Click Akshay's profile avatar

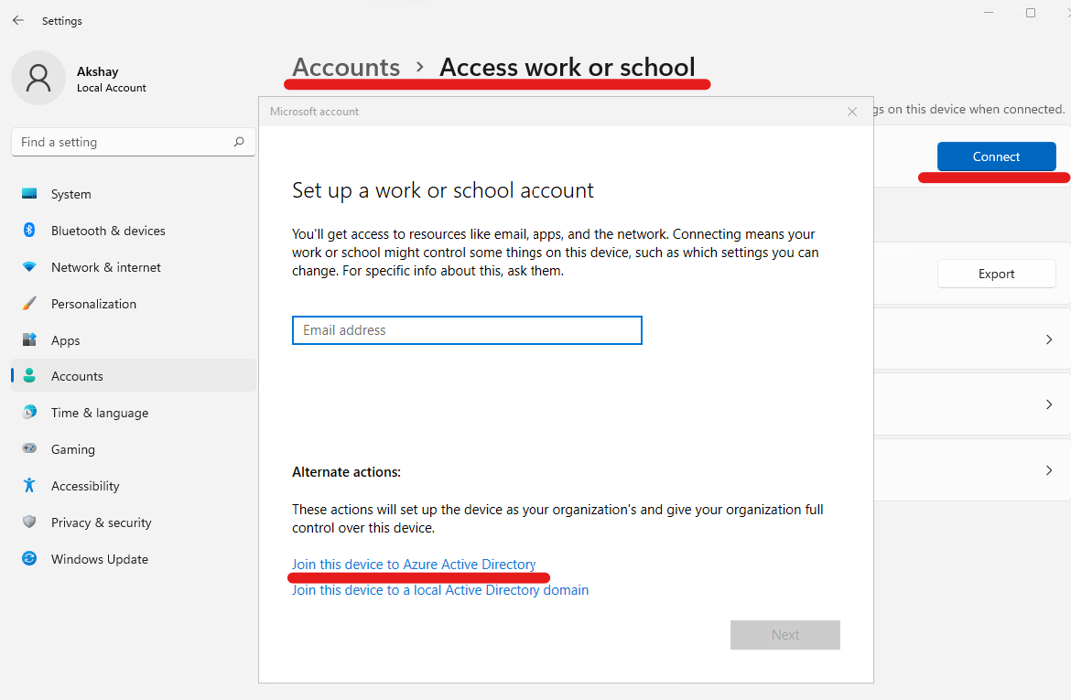click(x=38, y=78)
